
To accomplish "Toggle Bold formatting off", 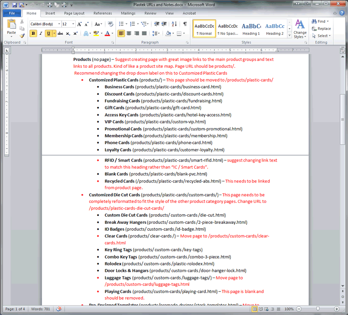I will (33, 33).
